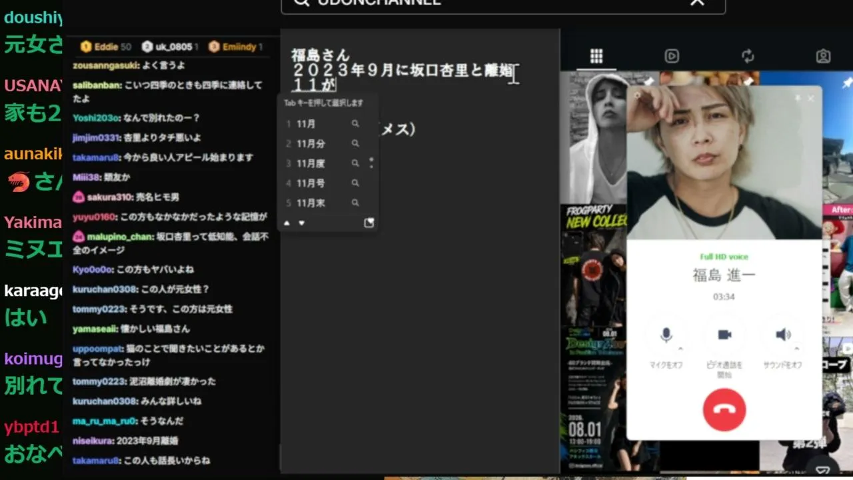Click the line 2023年9月に坂口杏里と離婚

(402, 70)
